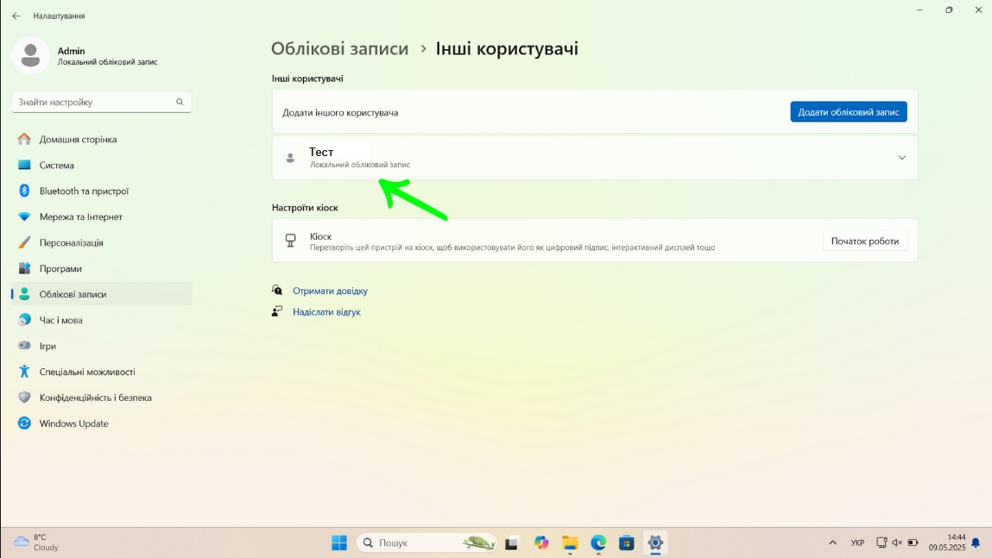
Task: Select Система in the sidebar
Action: [x=56, y=166]
